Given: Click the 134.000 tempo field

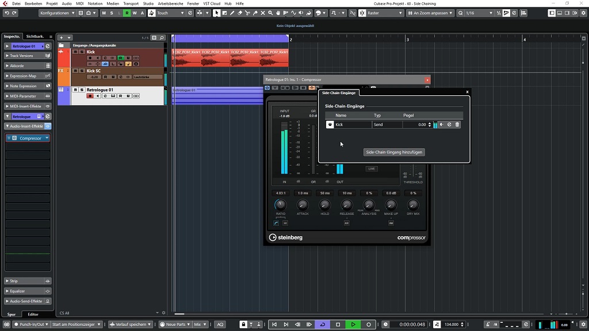Looking at the screenshot, I should (451, 325).
